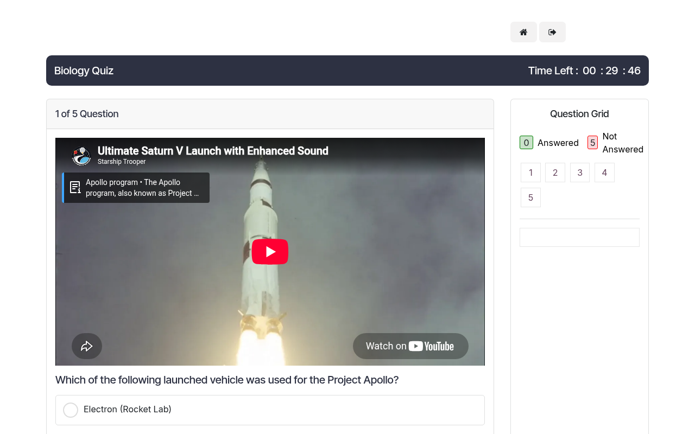
Task: Click the Watch on YouTube button
Action: [410, 346]
